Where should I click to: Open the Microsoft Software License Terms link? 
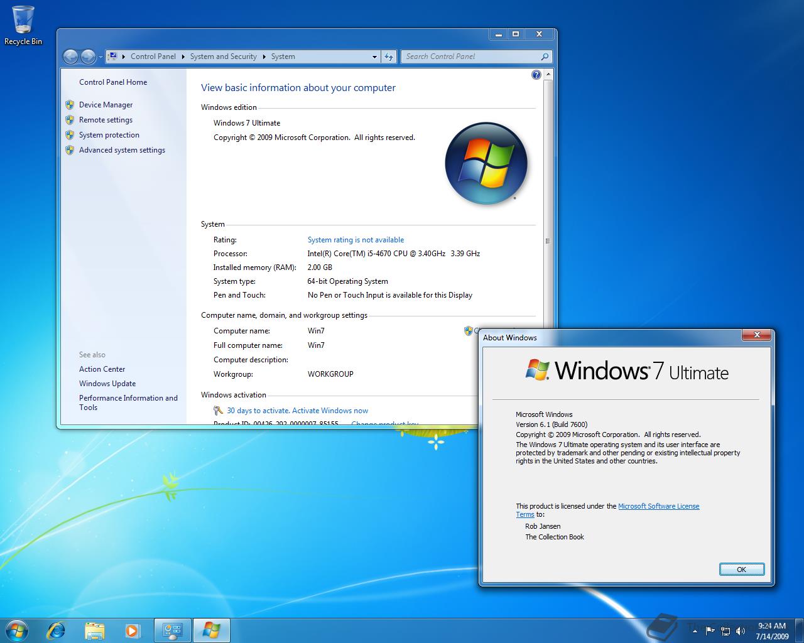(659, 506)
